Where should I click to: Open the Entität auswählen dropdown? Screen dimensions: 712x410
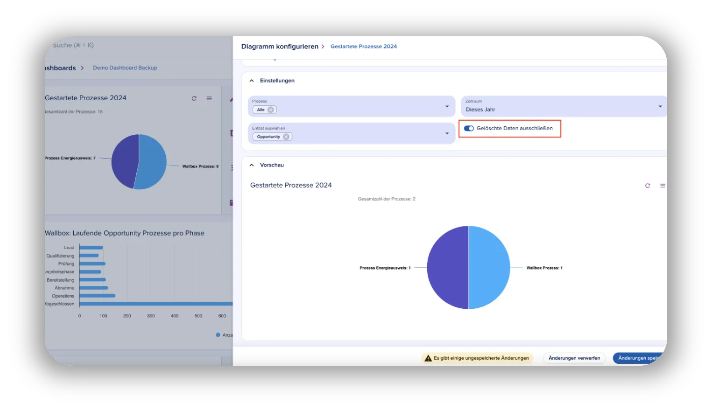[447, 133]
